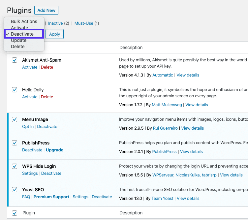Image resolution: width=248 pixels, height=220 pixels.
Task: Pick Update in the bulk actions menu
Action: click(x=18, y=40)
